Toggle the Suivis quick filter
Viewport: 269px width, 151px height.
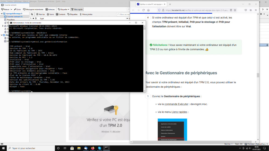(x=50, y=14)
